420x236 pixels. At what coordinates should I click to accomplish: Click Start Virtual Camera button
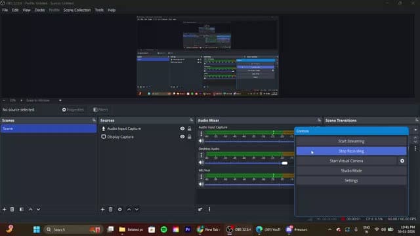(346, 161)
